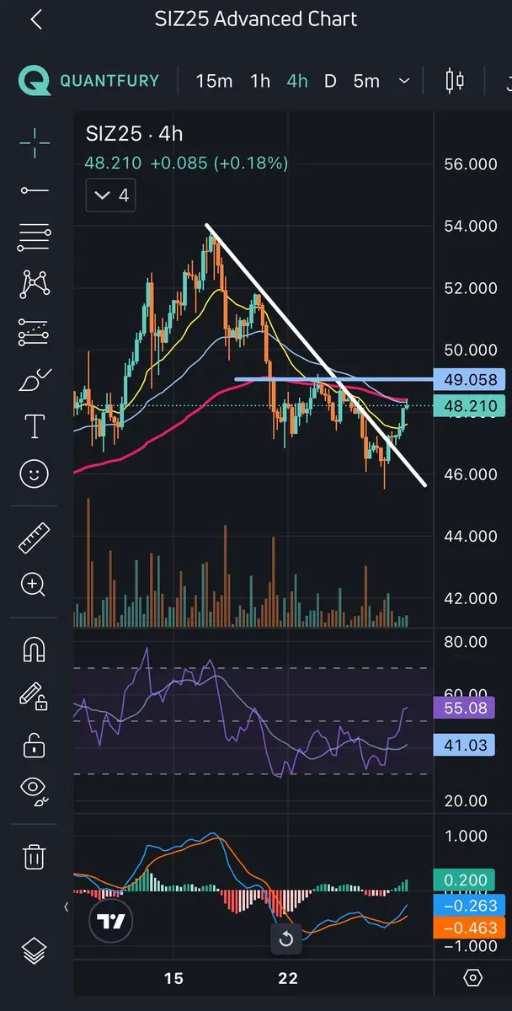Activate the zoom in tool
This screenshot has height=1011, width=512.
[x=35, y=584]
